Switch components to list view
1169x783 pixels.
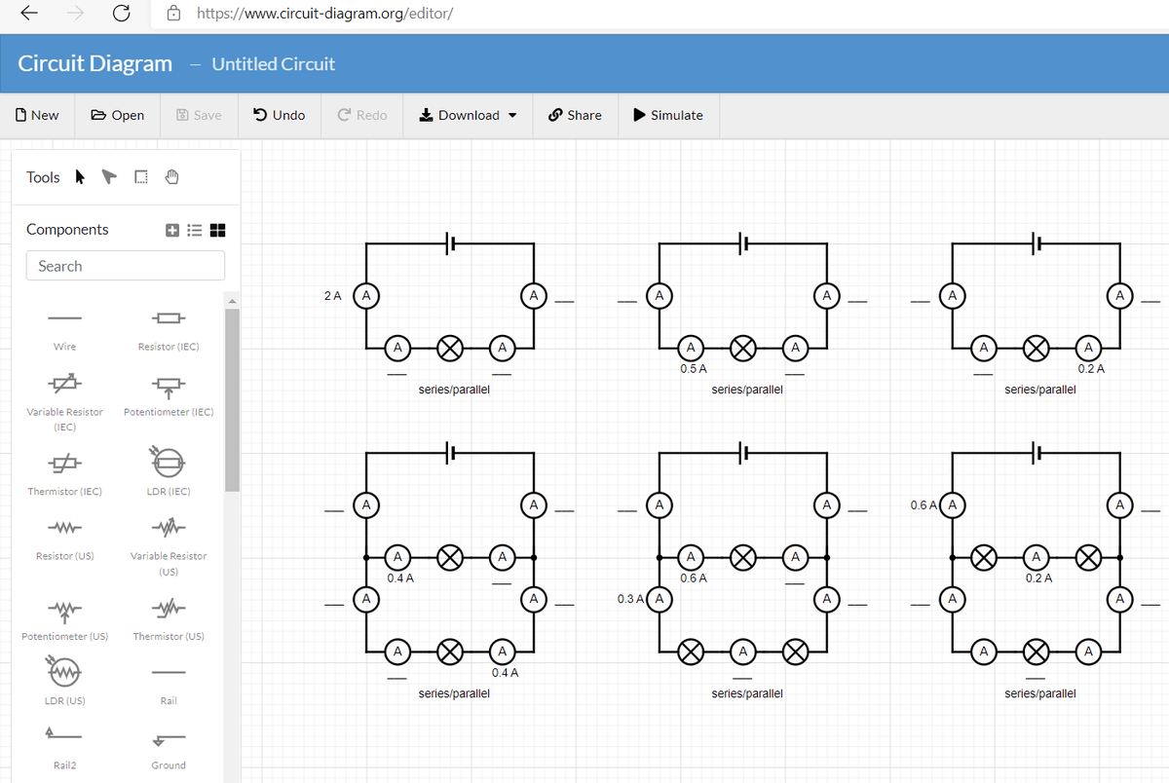click(x=195, y=231)
